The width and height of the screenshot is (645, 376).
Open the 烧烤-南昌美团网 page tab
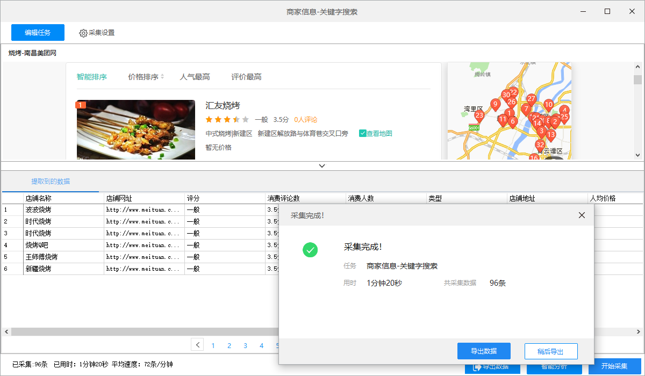[x=32, y=53]
